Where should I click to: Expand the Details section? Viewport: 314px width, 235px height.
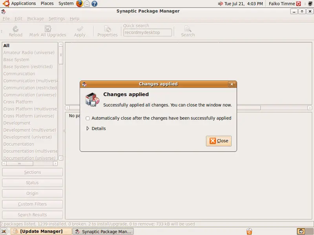(x=88, y=128)
